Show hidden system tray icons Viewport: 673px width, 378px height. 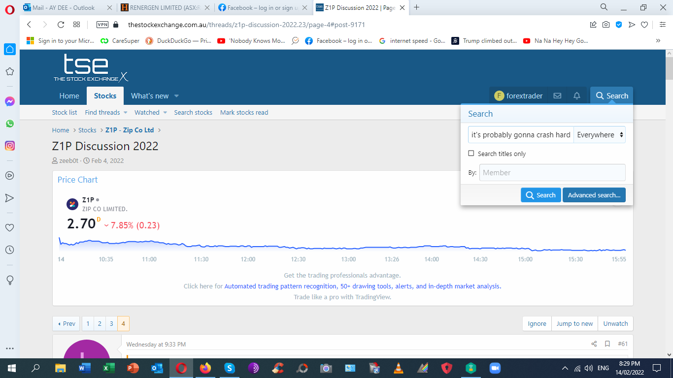[565, 368]
